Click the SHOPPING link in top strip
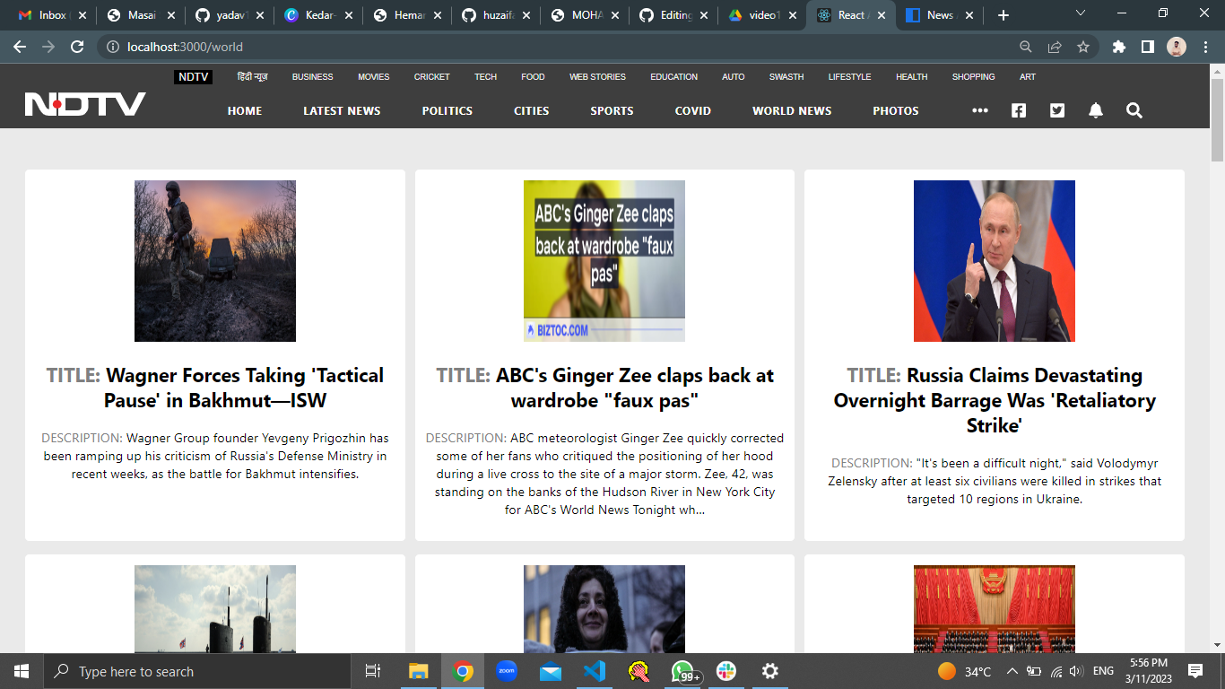Viewport: 1225px width, 689px height. point(973,77)
